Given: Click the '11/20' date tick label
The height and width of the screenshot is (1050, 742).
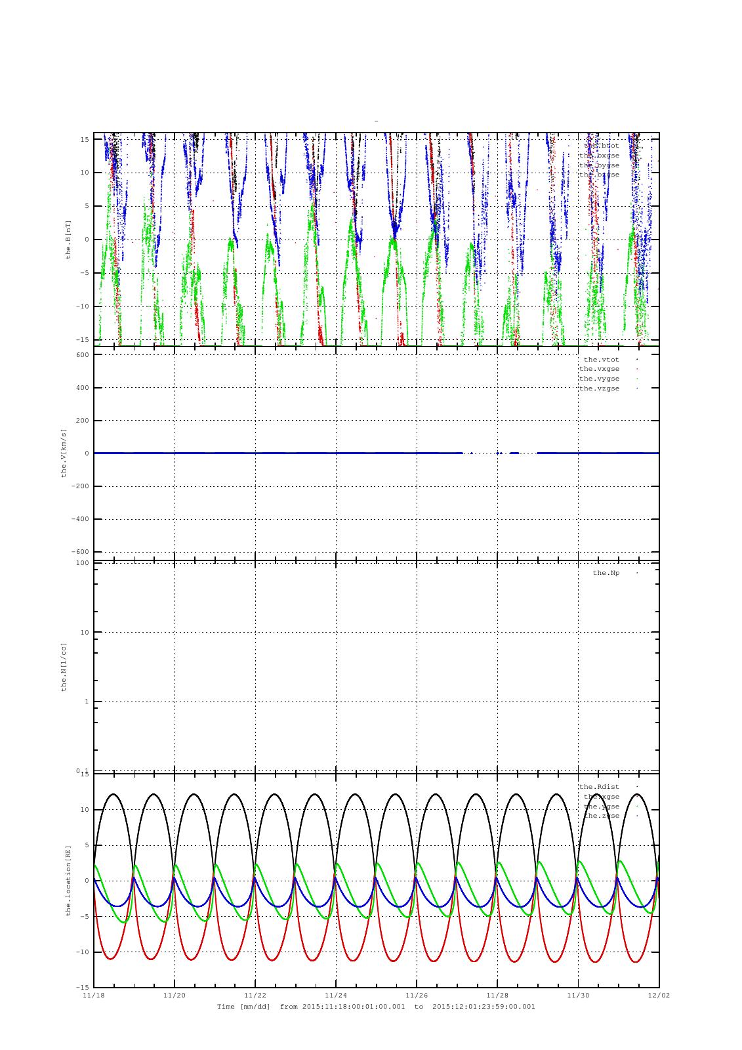Looking at the screenshot, I should 175,995.
